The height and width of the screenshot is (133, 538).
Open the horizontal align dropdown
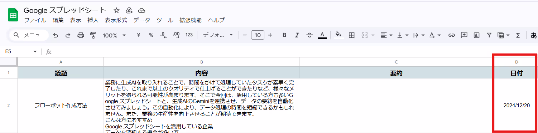[386, 35]
